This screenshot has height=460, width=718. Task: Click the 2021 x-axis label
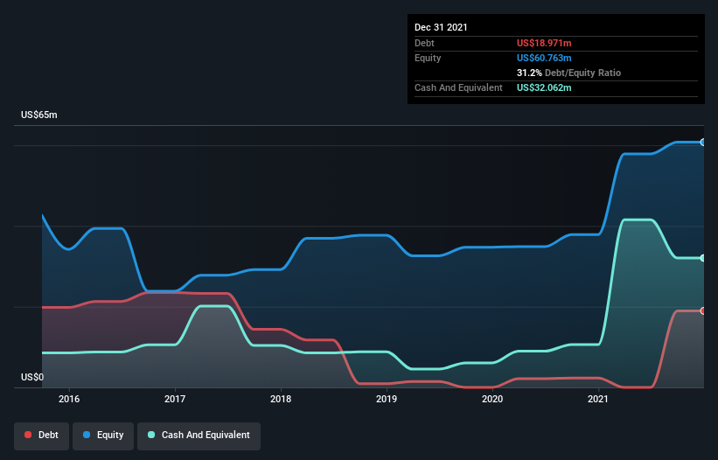coord(598,399)
